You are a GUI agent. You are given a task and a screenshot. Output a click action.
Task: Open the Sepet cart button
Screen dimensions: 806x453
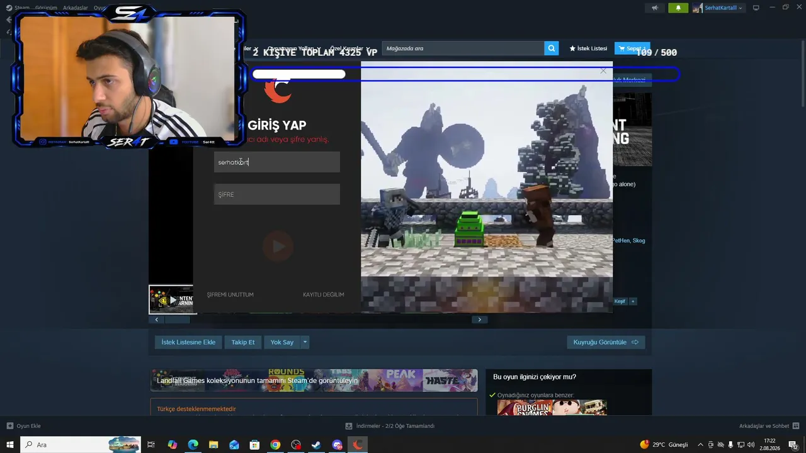click(x=632, y=48)
